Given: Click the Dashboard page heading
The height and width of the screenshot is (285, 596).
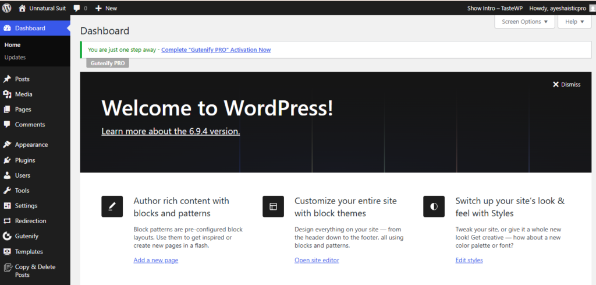Looking at the screenshot, I should point(105,31).
